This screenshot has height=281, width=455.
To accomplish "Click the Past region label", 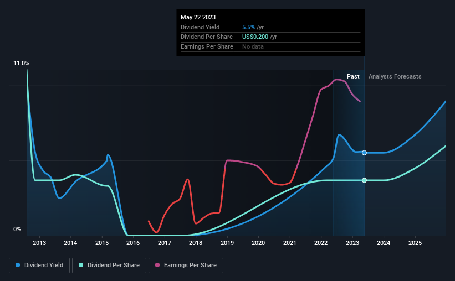I will pyautogui.click(x=353, y=76).
